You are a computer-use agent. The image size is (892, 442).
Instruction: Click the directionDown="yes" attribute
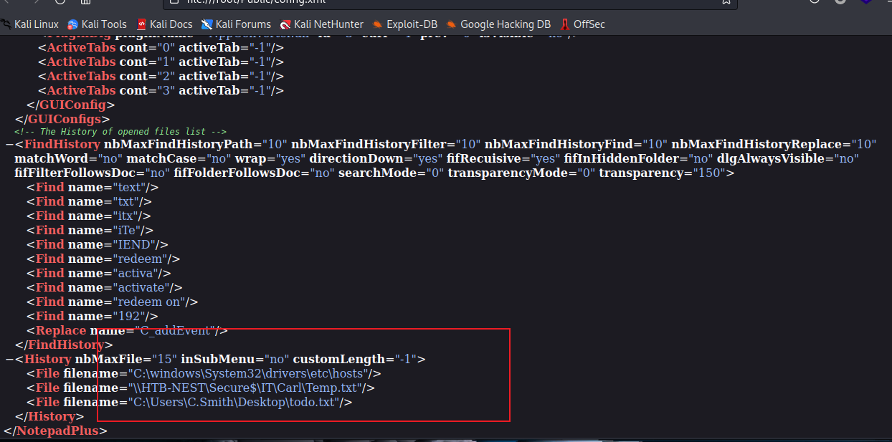point(376,158)
